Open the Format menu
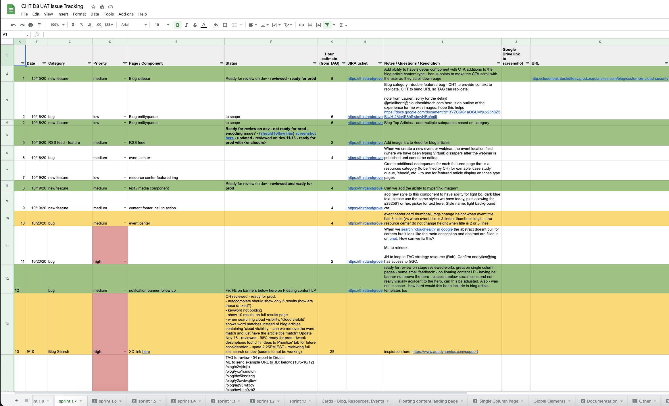 click(79, 14)
